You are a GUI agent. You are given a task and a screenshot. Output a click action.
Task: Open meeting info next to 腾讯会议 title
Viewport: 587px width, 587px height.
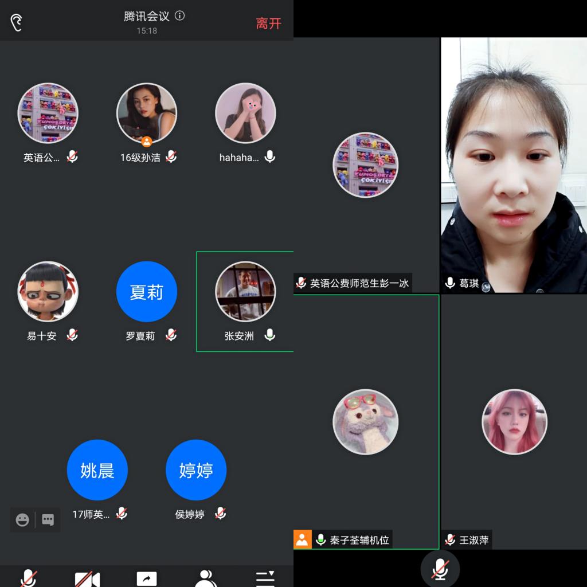click(180, 16)
